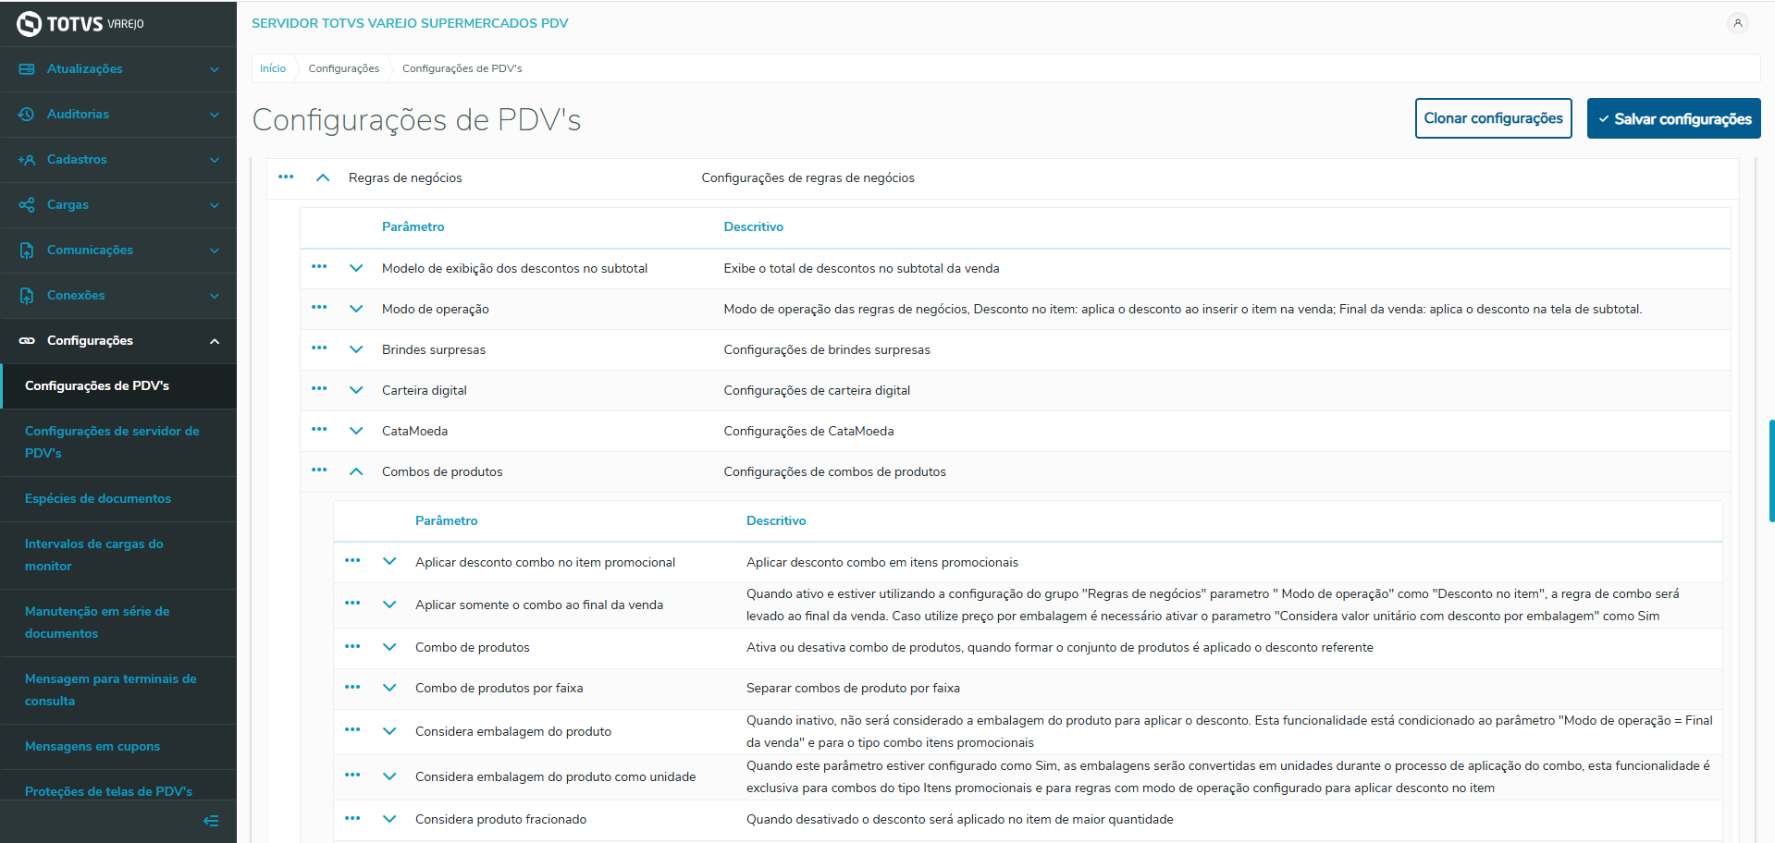
Task: Collapse the Regras de negócios group
Action: tap(323, 177)
